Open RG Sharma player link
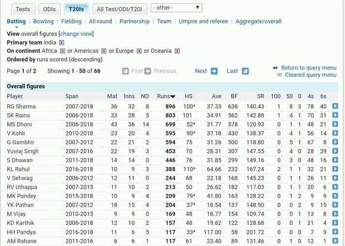 [21, 106]
